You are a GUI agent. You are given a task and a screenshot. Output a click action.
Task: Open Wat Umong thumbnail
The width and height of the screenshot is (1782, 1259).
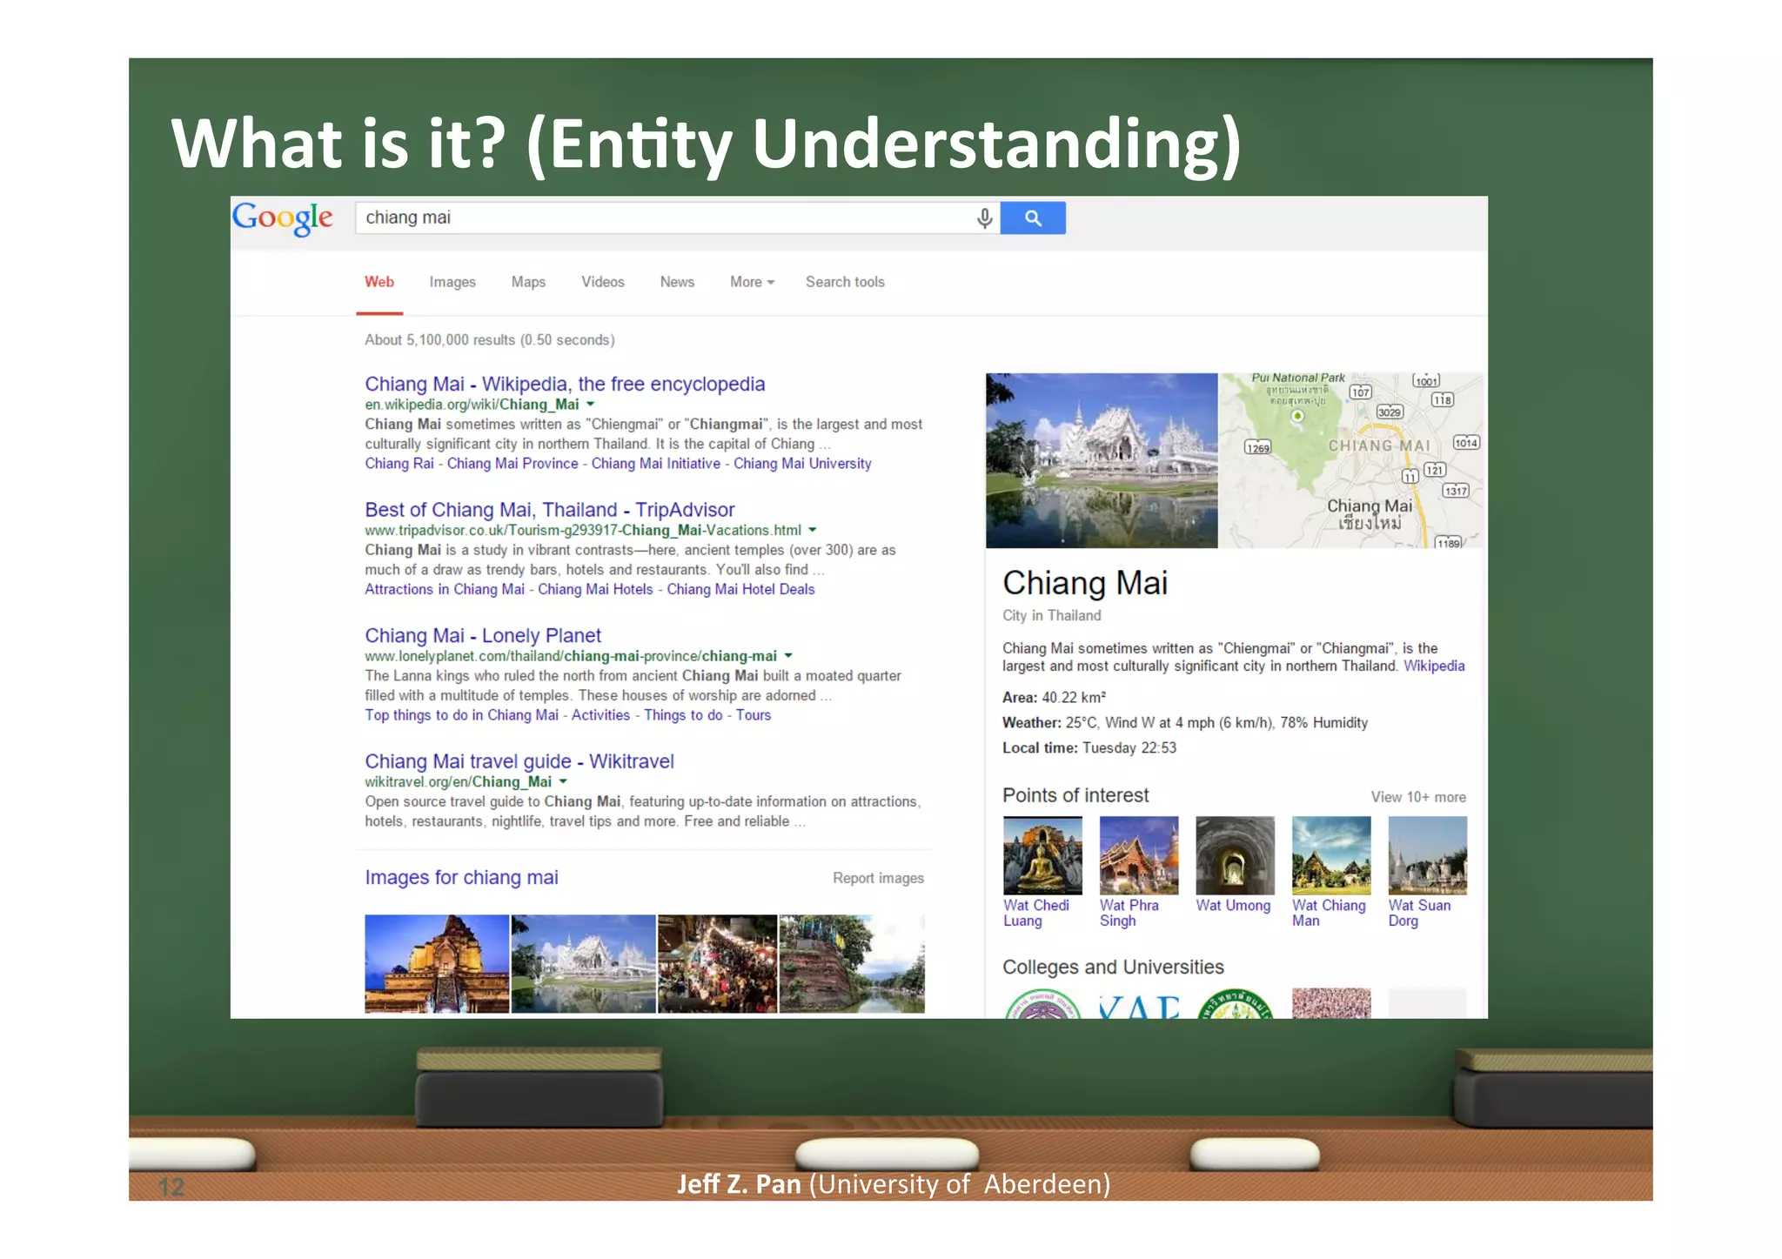(x=1235, y=855)
